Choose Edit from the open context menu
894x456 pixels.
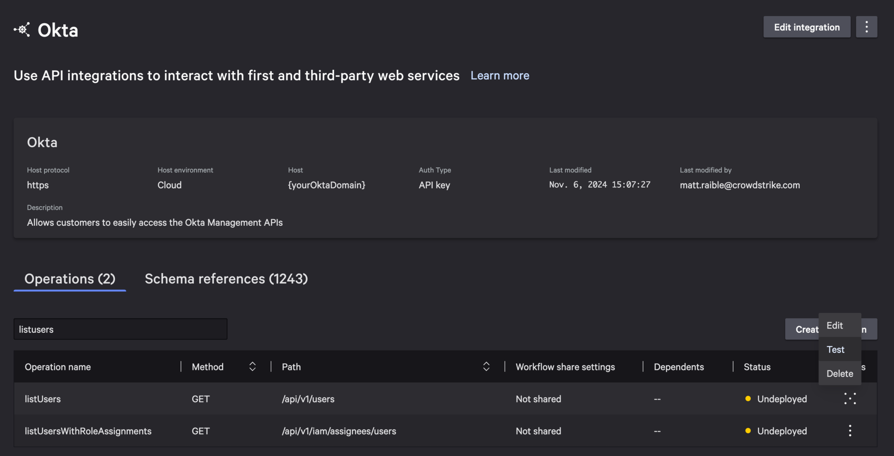pyautogui.click(x=834, y=325)
